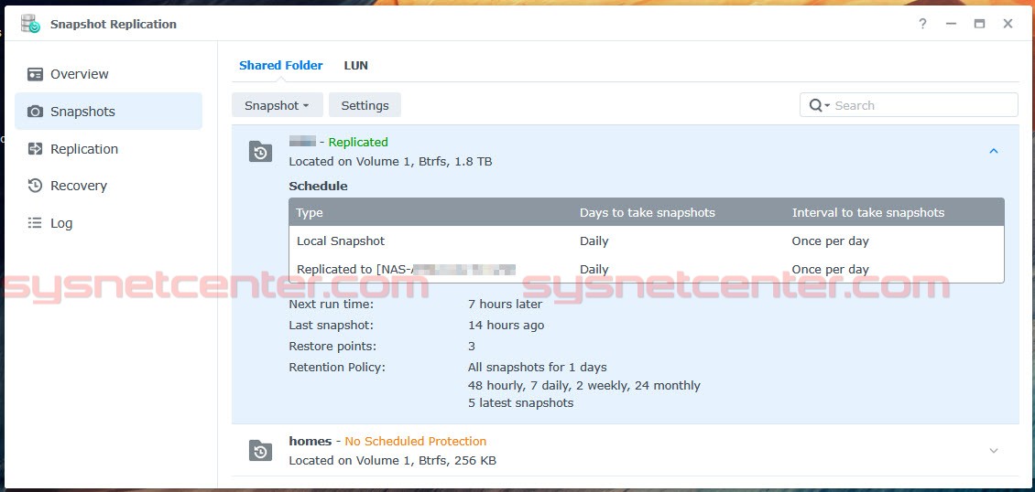Click the Snapshot Replication app icon
This screenshot has height=492, width=1035.
click(30, 24)
